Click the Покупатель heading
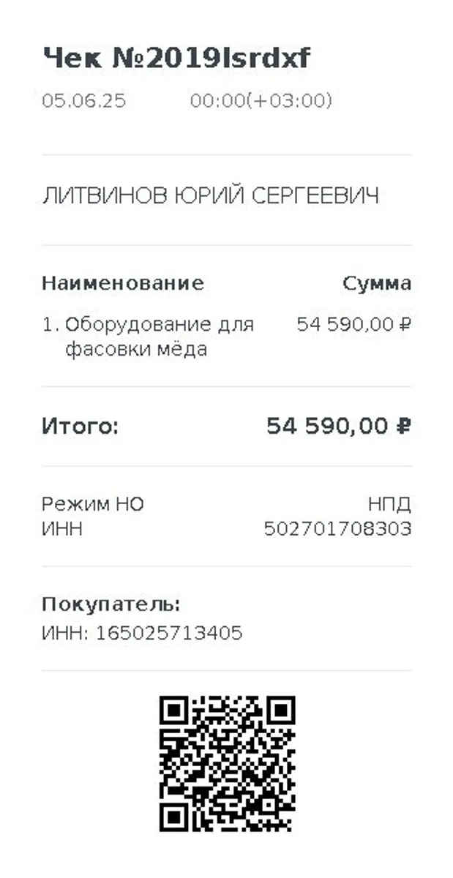 click(111, 605)
